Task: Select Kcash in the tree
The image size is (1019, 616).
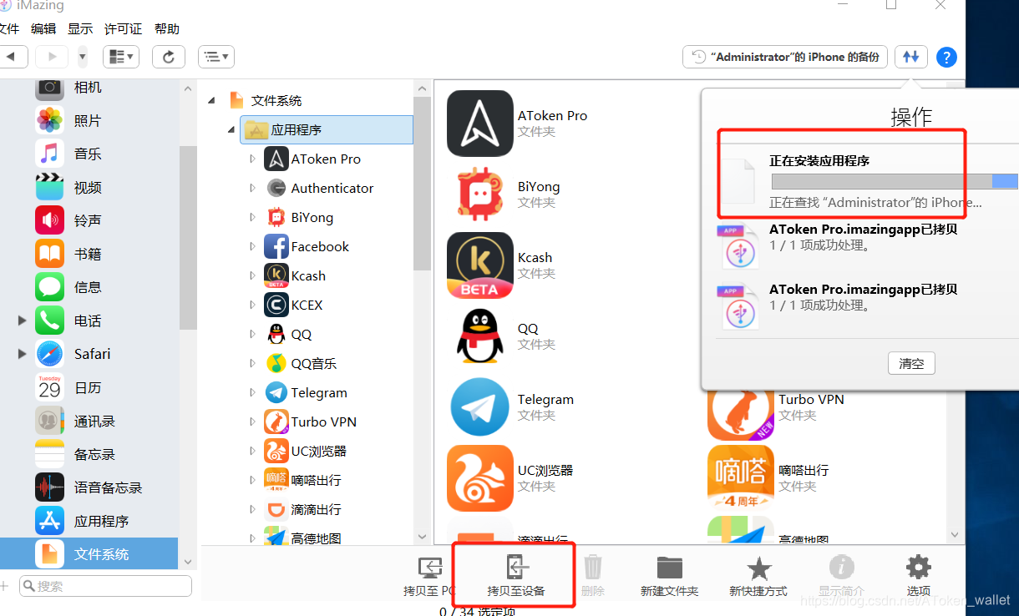Action: coord(296,275)
